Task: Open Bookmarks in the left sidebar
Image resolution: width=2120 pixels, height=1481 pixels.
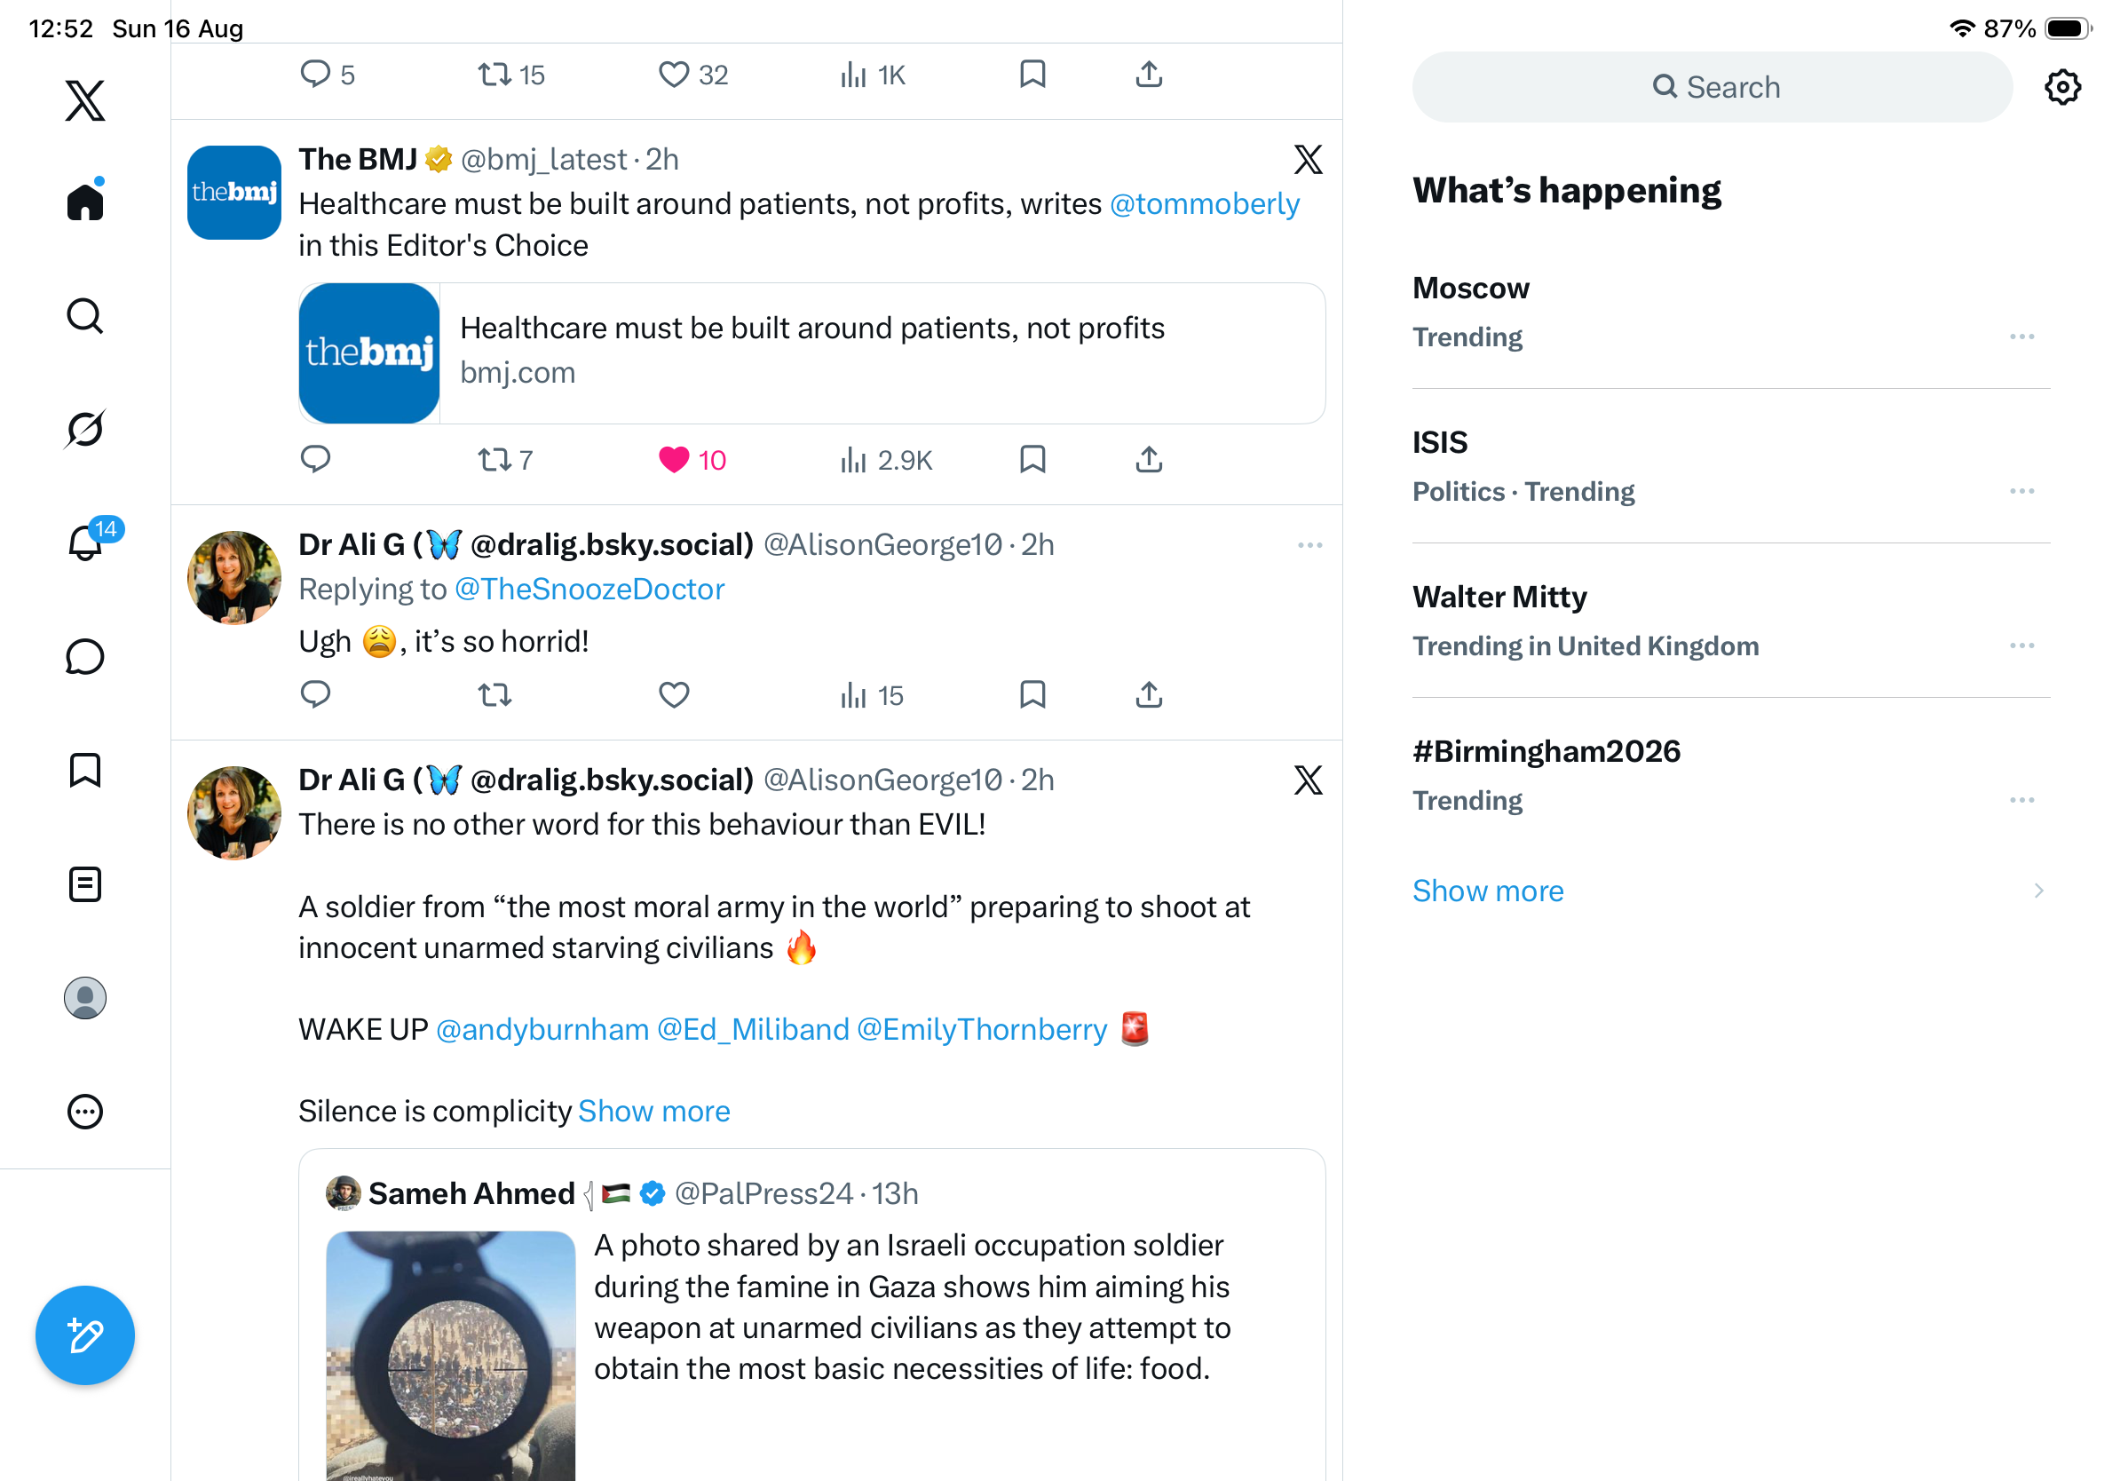Action: tap(85, 770)
